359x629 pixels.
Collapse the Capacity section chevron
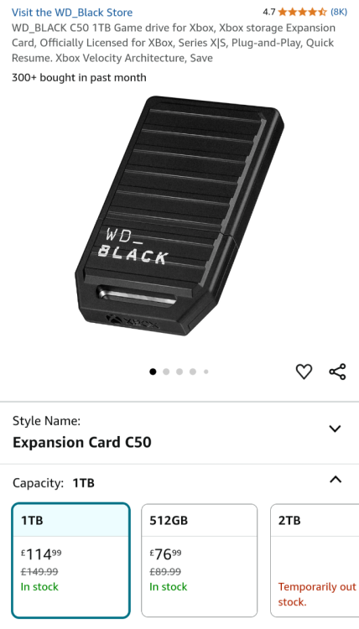(336, 479)
